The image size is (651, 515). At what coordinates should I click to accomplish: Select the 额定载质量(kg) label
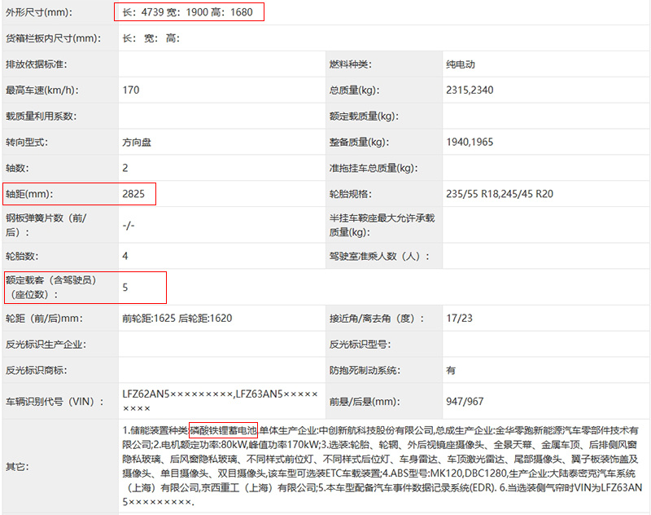(x=364, y=117)
